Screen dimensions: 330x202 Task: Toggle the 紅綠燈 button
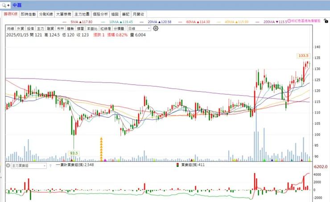pos(106,29)
